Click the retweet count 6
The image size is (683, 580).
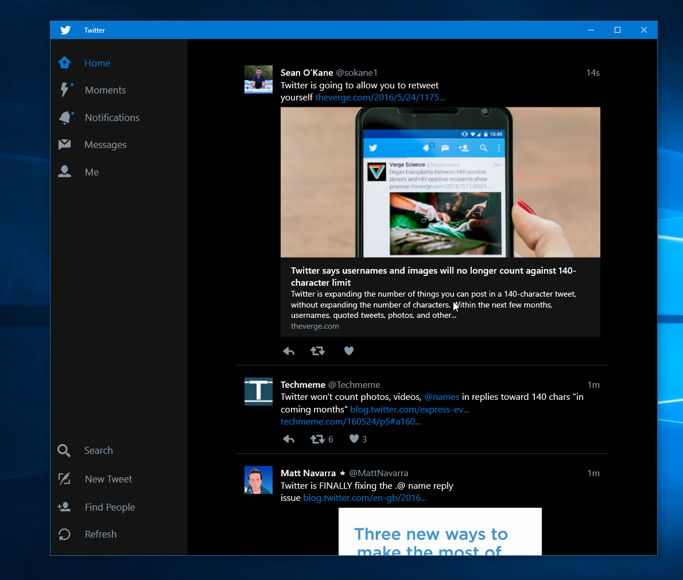[x=331, y=439]
